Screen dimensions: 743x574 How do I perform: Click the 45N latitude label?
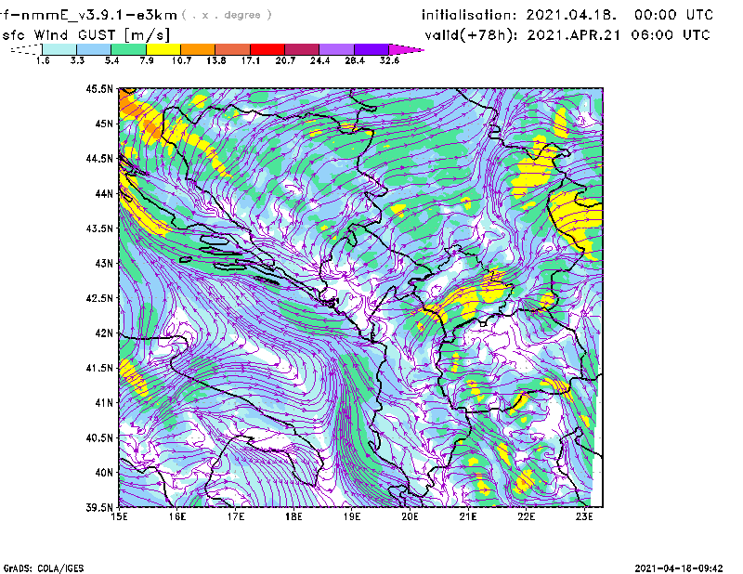(104, 124)
